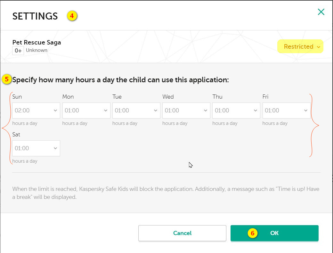
Task: Click the Pet Rescue Saga app name
Action: (x=37, y=42)
